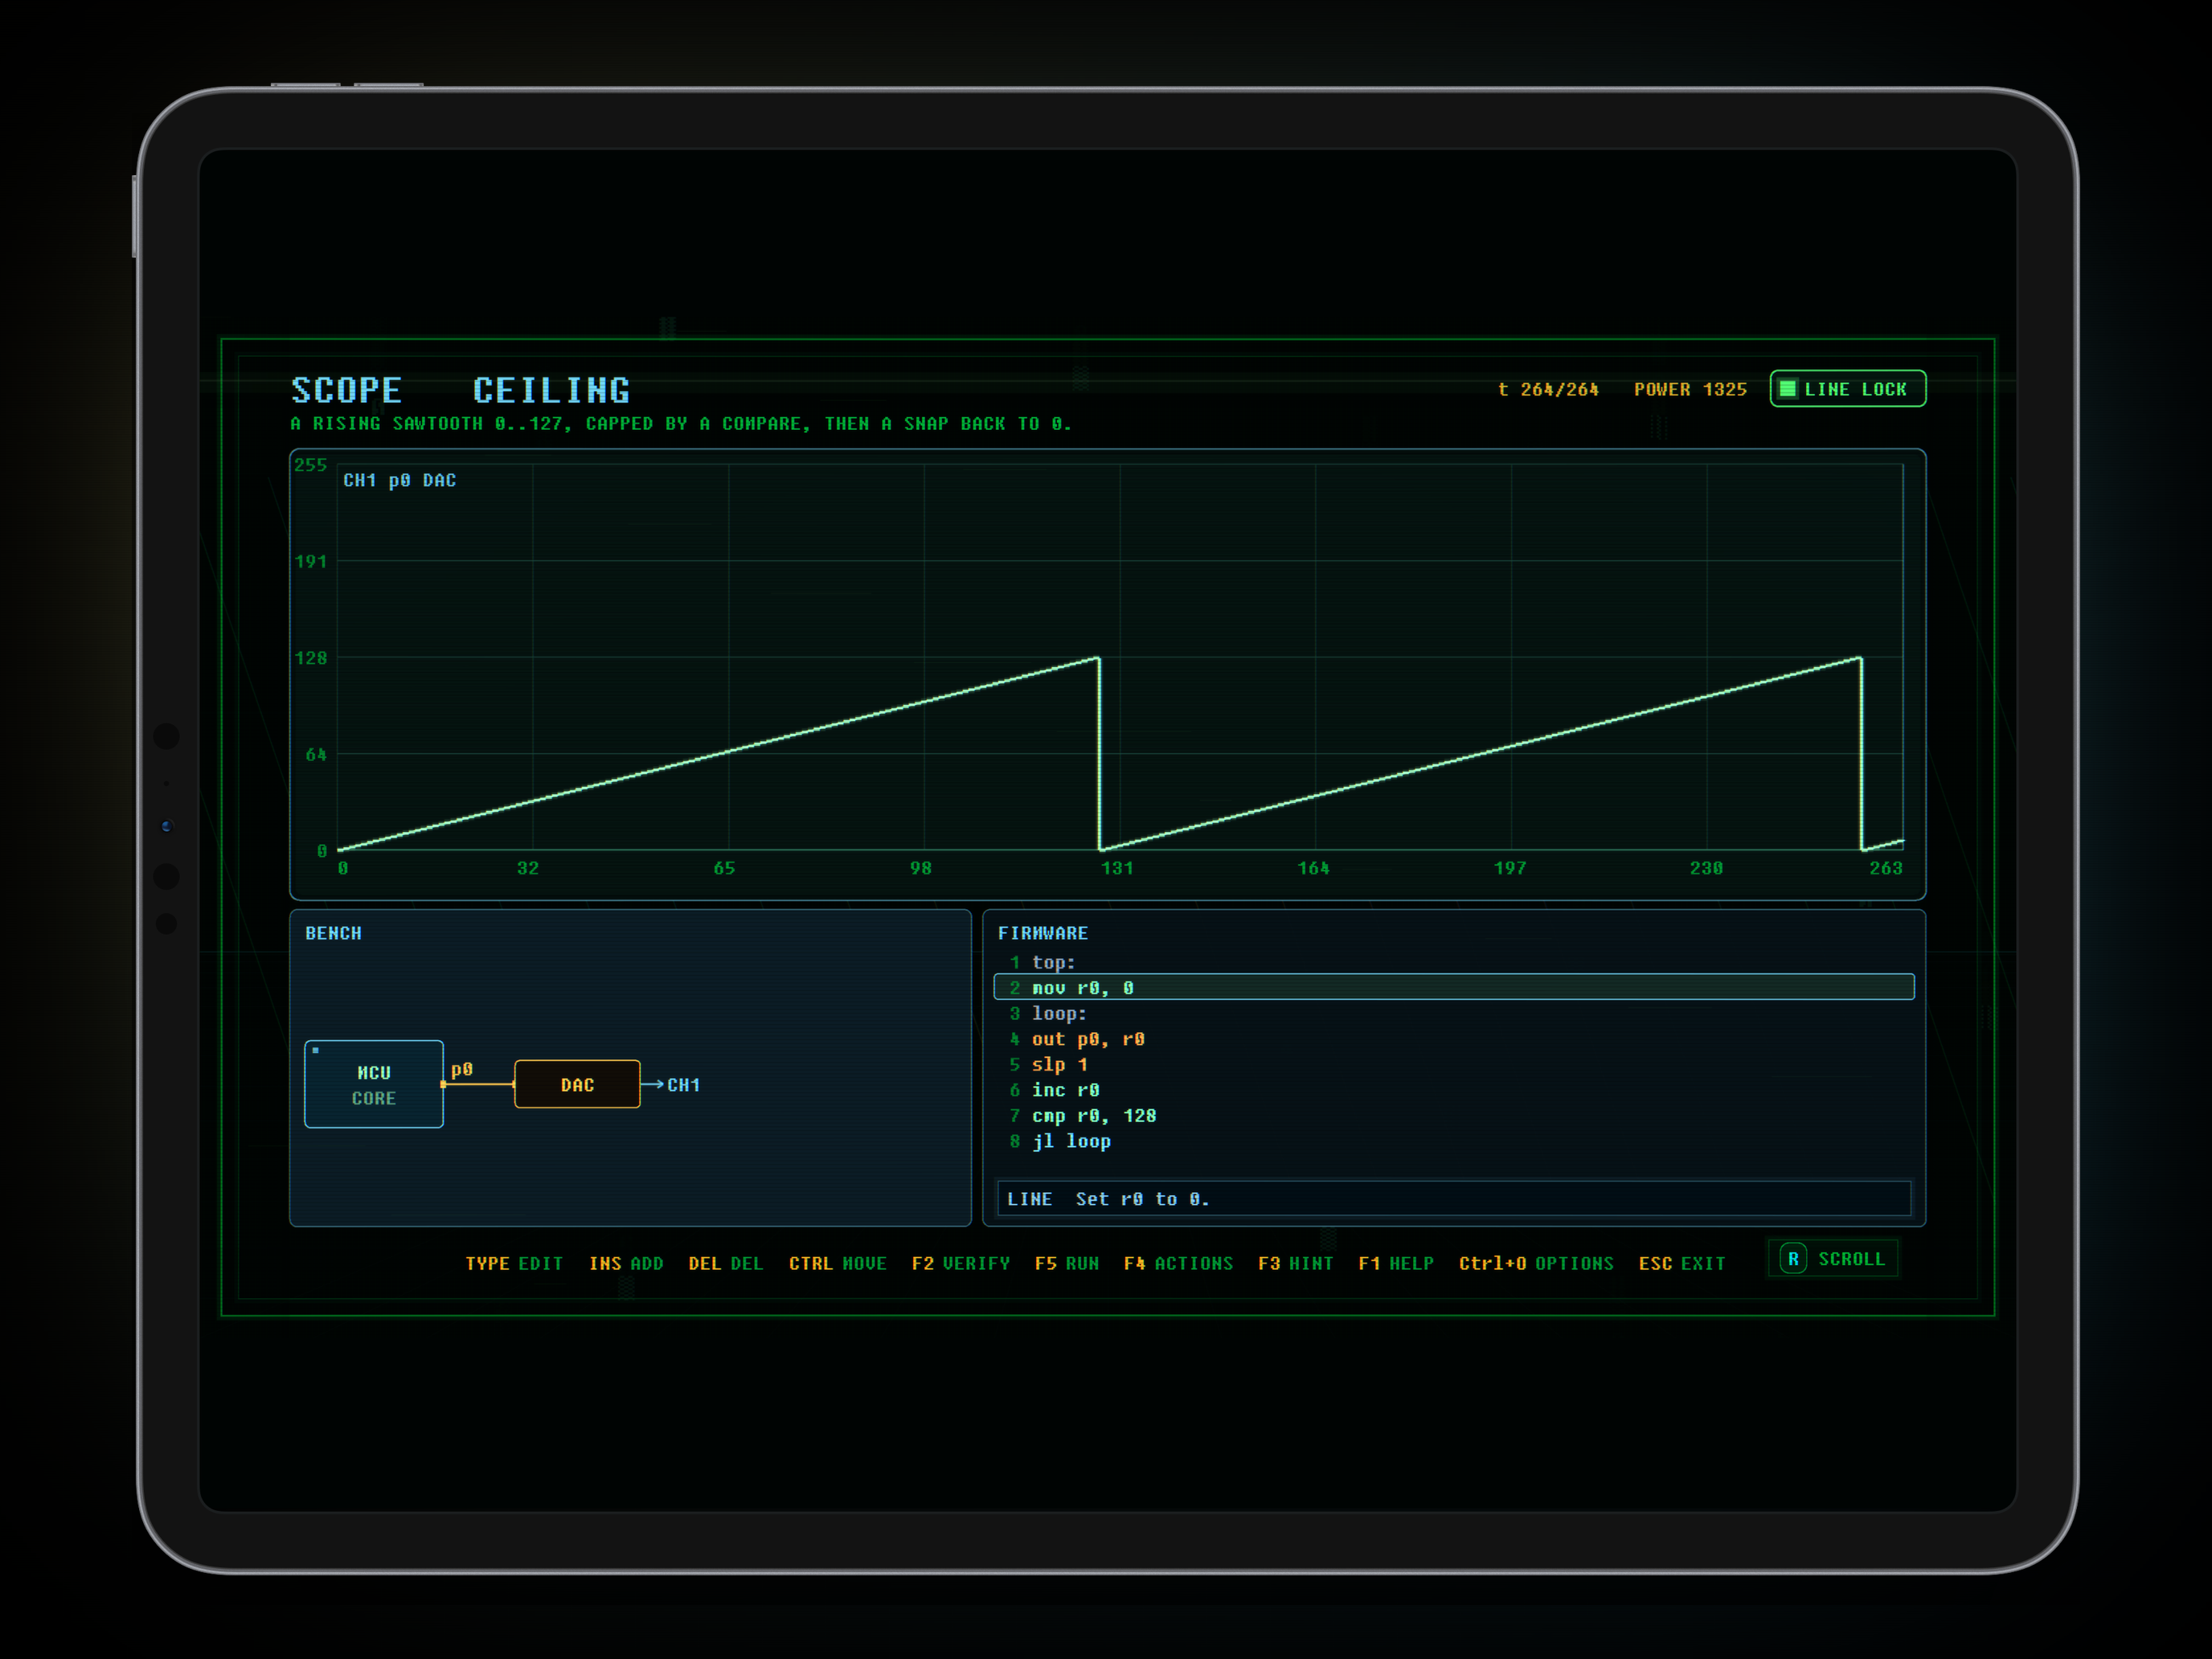This screenshot has height=1659, width=2212.
Task: Click the x-axis tick label 164
Action: [1313, 868]
